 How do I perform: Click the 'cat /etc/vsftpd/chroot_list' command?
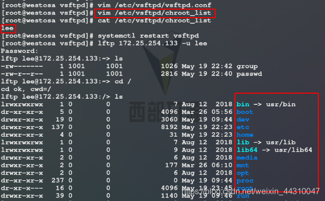[x=155, y=20]
